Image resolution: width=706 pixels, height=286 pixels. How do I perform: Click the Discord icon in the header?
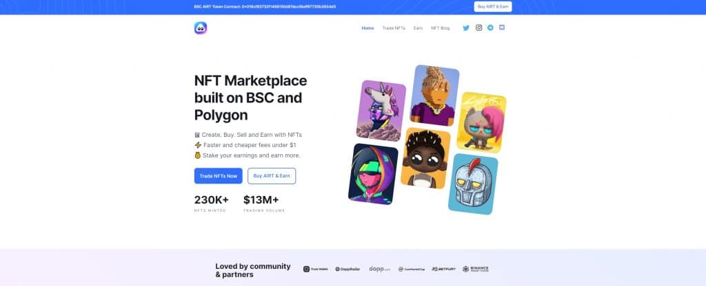coord(502,27)
